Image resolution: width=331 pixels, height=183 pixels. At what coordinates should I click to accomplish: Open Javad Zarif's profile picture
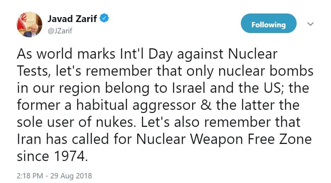pyautogui.click(x=29, y=25)
